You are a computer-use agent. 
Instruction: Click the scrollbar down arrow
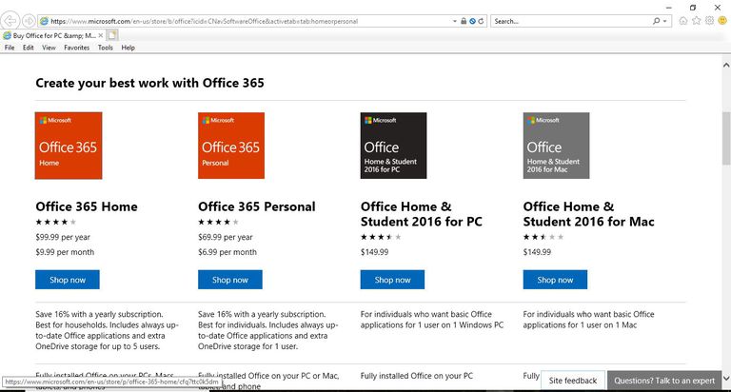pos(726,379)
